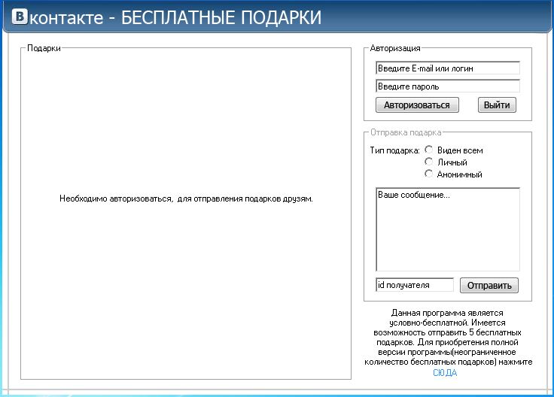Click the Отправить button
Screen dimensions: 554x397
[489, 286]
